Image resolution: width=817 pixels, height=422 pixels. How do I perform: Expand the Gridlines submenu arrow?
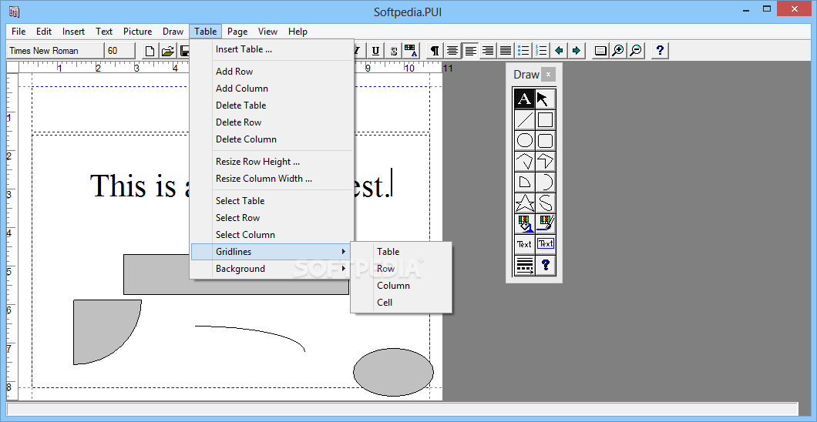[343, 252]
